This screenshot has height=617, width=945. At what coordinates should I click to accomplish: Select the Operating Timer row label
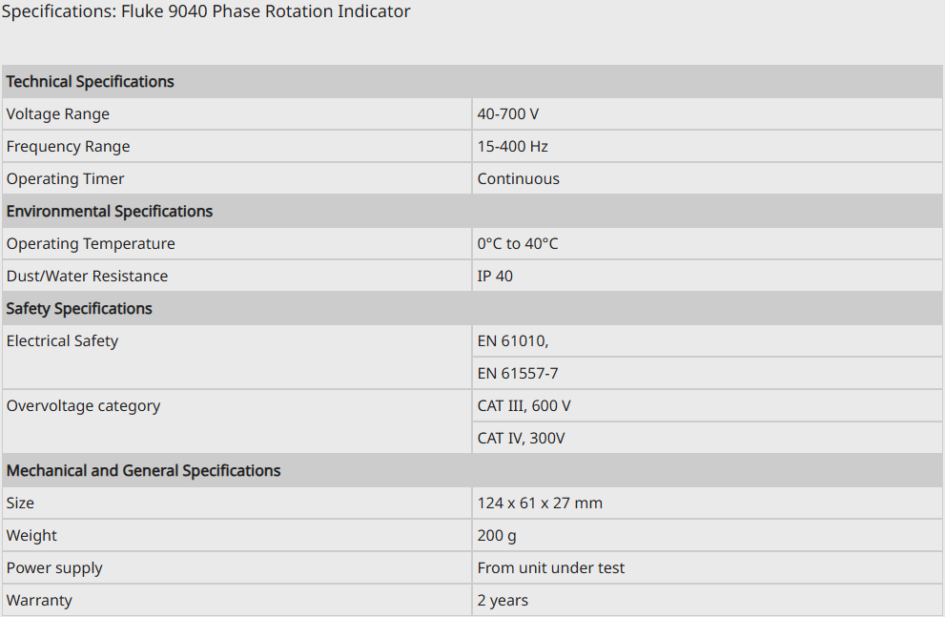pyautogui.click(x=66, y=179)
